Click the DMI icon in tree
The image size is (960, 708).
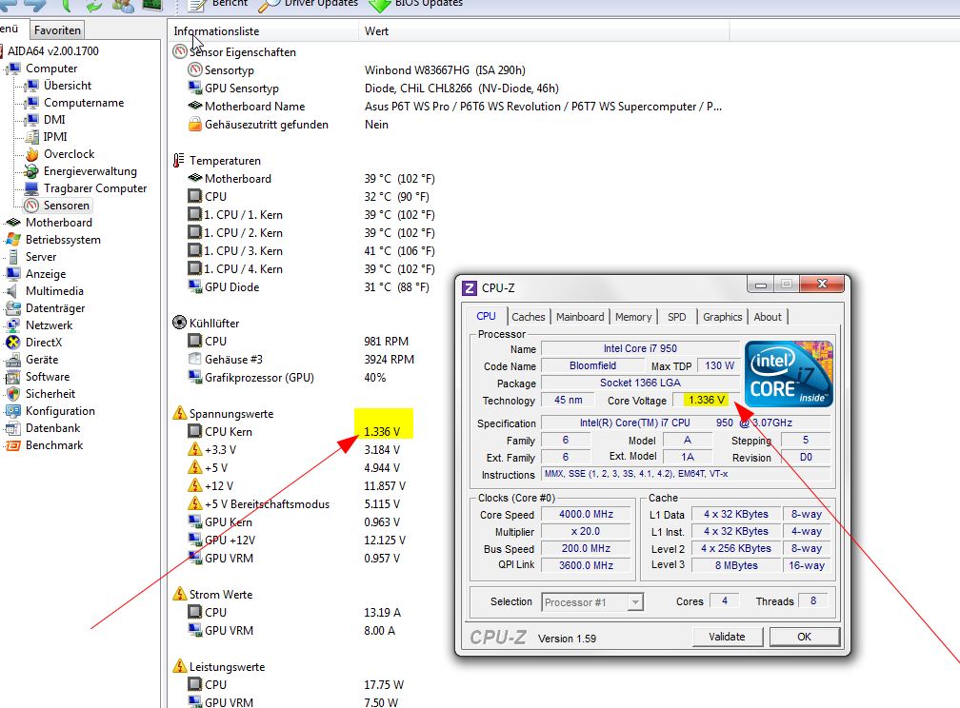31,120
